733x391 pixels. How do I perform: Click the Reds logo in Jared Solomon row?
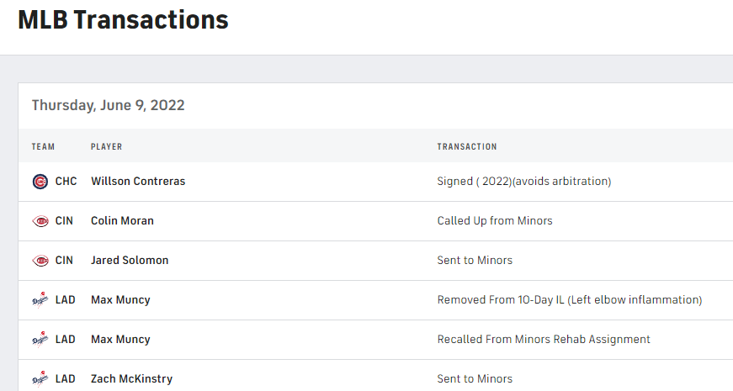tap(40, 261)
